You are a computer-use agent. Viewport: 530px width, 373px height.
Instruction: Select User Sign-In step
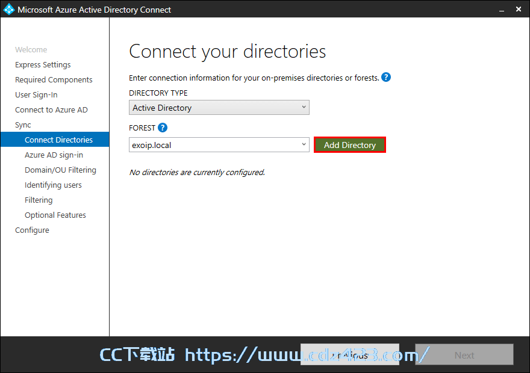pos(36,95)
